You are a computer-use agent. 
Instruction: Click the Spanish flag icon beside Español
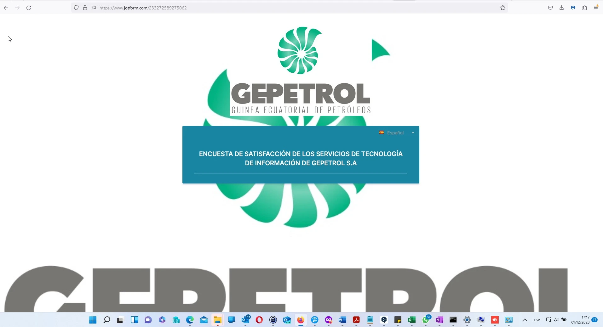382,132
